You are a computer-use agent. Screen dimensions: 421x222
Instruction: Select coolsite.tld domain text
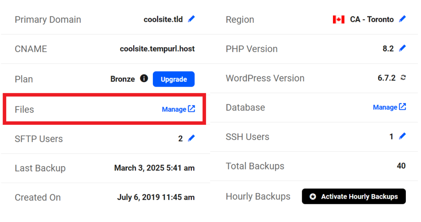[163, 19]
